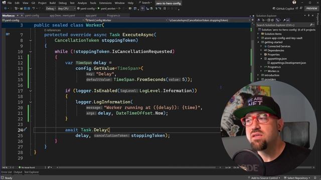Screen dimensions: 321x180
Task: Expand the introduction project node
Action: coord(258,75)
